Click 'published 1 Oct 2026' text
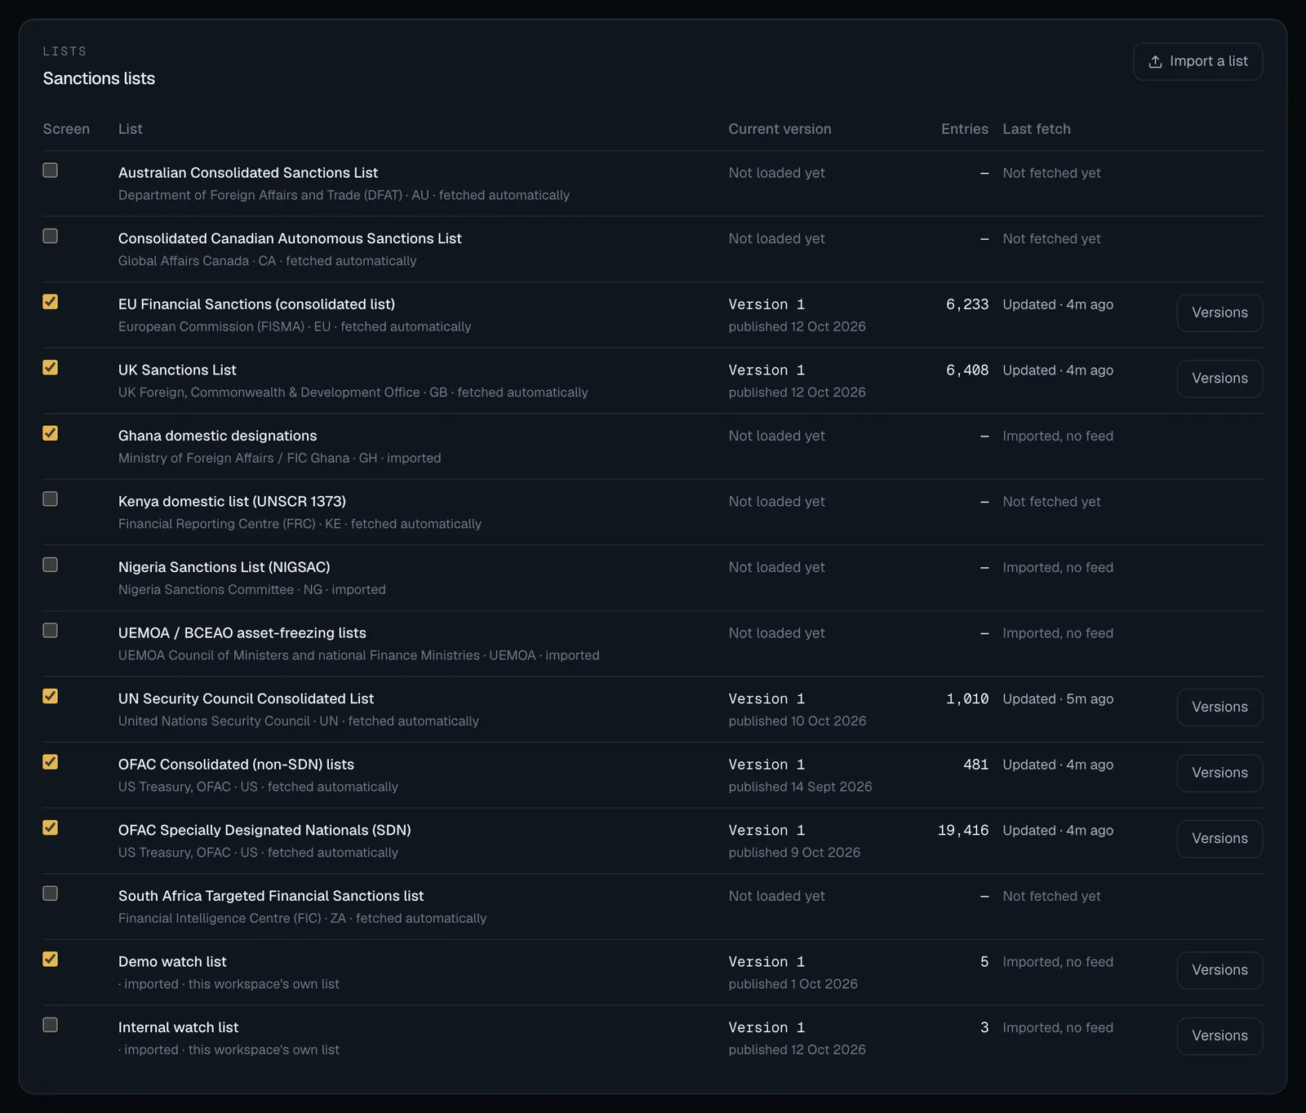This screenshot has width=1306, height=1113. 793,984
